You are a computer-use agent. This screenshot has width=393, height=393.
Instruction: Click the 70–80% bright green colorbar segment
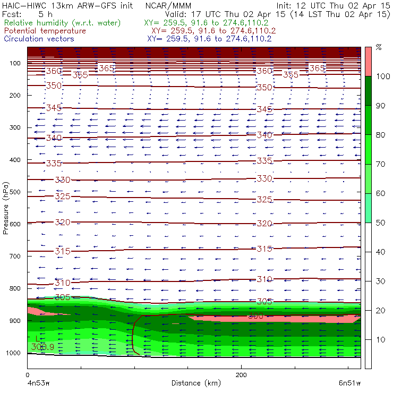pyautogui.click(x=368, y=149)
